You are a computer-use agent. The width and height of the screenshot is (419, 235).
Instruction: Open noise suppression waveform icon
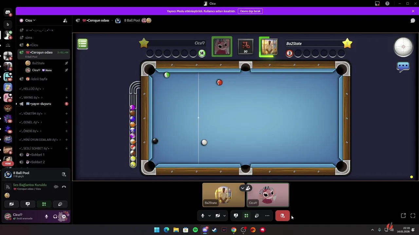click(x=56, y=187)
